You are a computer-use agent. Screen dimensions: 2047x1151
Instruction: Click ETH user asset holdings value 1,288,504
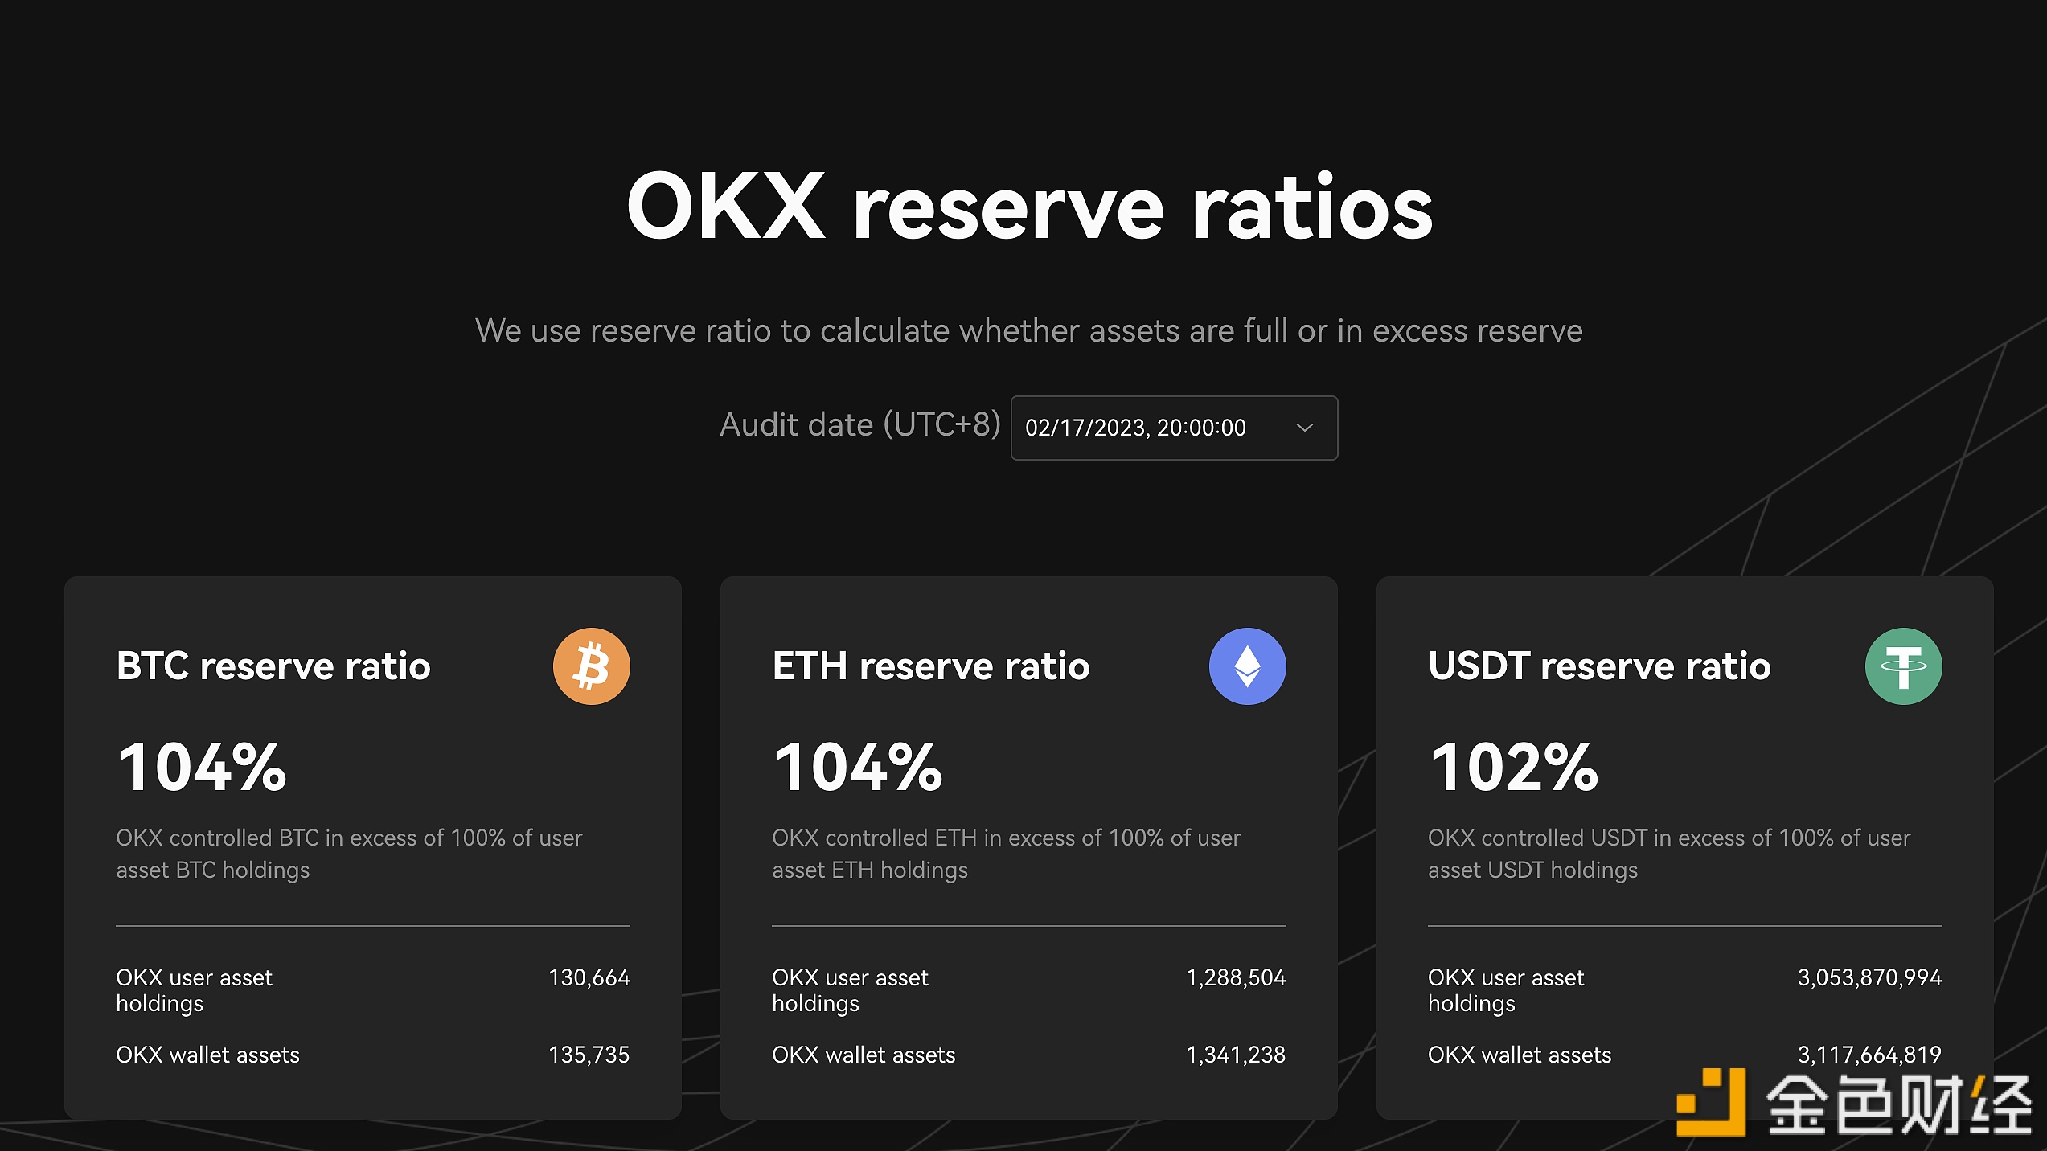[1236, 977]
